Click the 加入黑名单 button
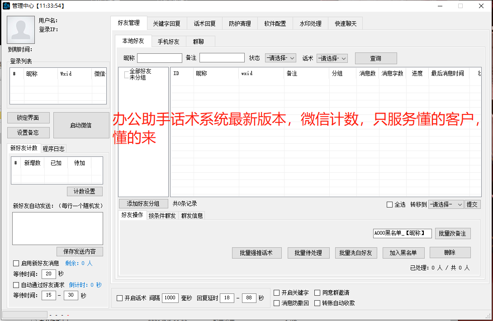The image size is (493, 321). pos(403,253)
